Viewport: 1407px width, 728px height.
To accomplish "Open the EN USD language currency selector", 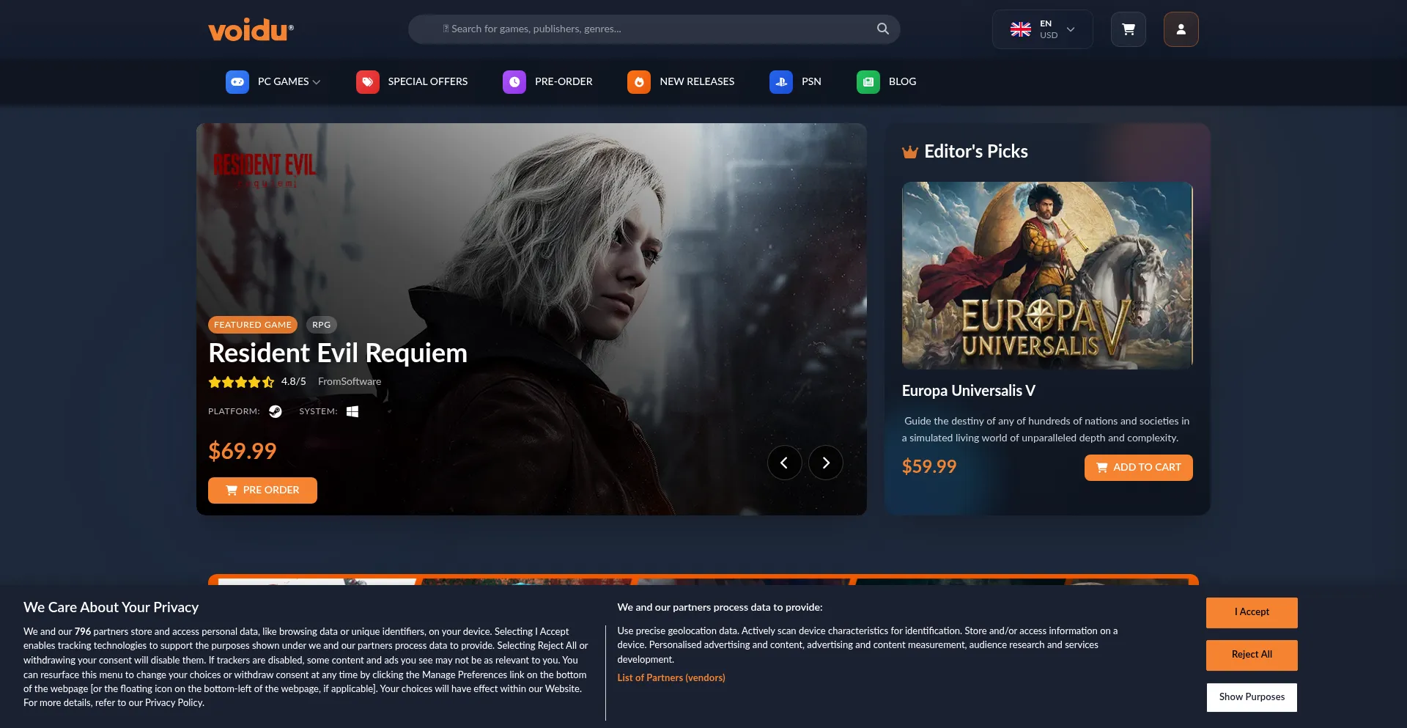I will (1042, 29).
